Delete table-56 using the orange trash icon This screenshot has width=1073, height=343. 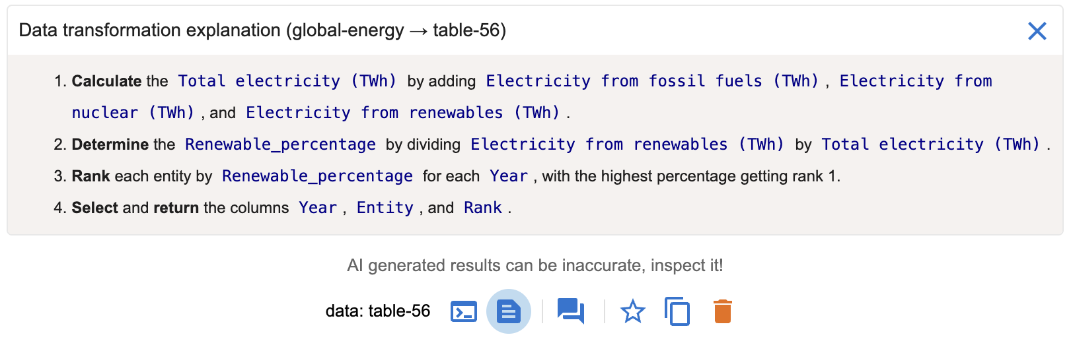tap(723, 311)
